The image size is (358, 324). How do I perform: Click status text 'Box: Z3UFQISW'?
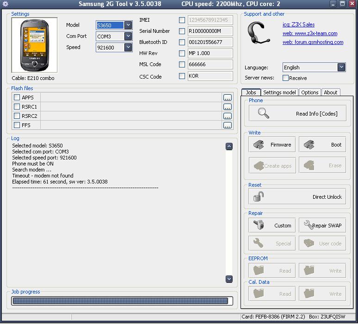point(327,317)
